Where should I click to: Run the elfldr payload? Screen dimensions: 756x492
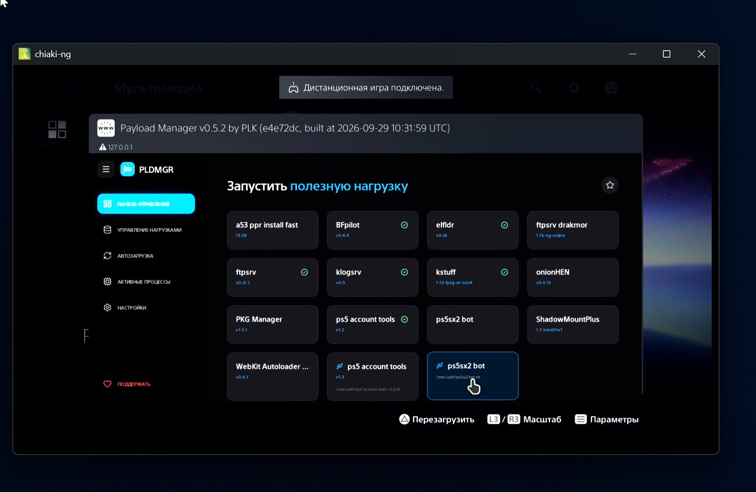tap(472, 230)
